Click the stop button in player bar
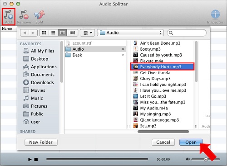The height and width of the screenshot is (166, 227). pos(36,159)
